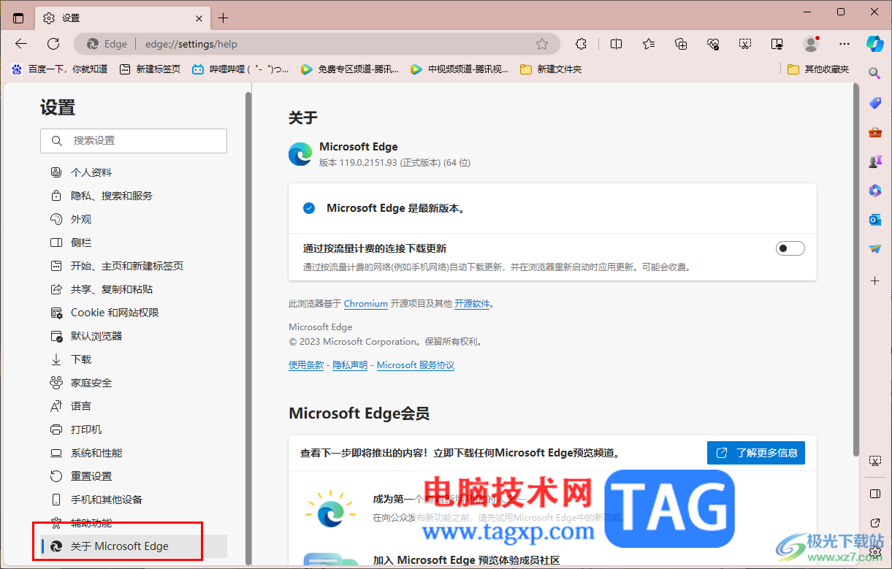Open the 下载 settings section
892x569 pixels.
pos(80,359)
